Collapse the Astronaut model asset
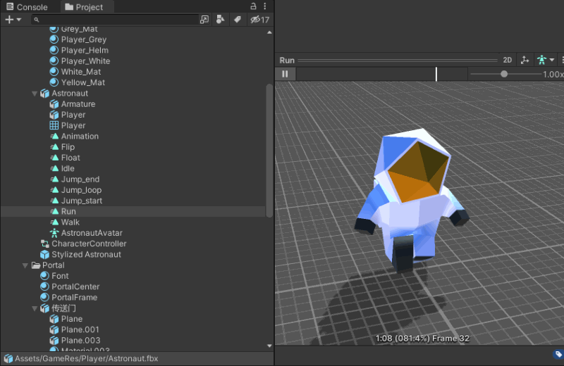Screen dimensions: 564x366 pyautogui.click(x=35, y=94)
